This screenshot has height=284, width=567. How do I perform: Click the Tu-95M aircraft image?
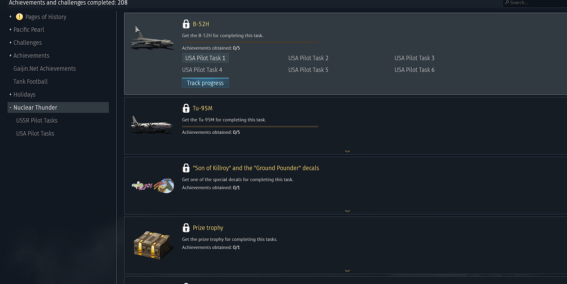[152, 124]
